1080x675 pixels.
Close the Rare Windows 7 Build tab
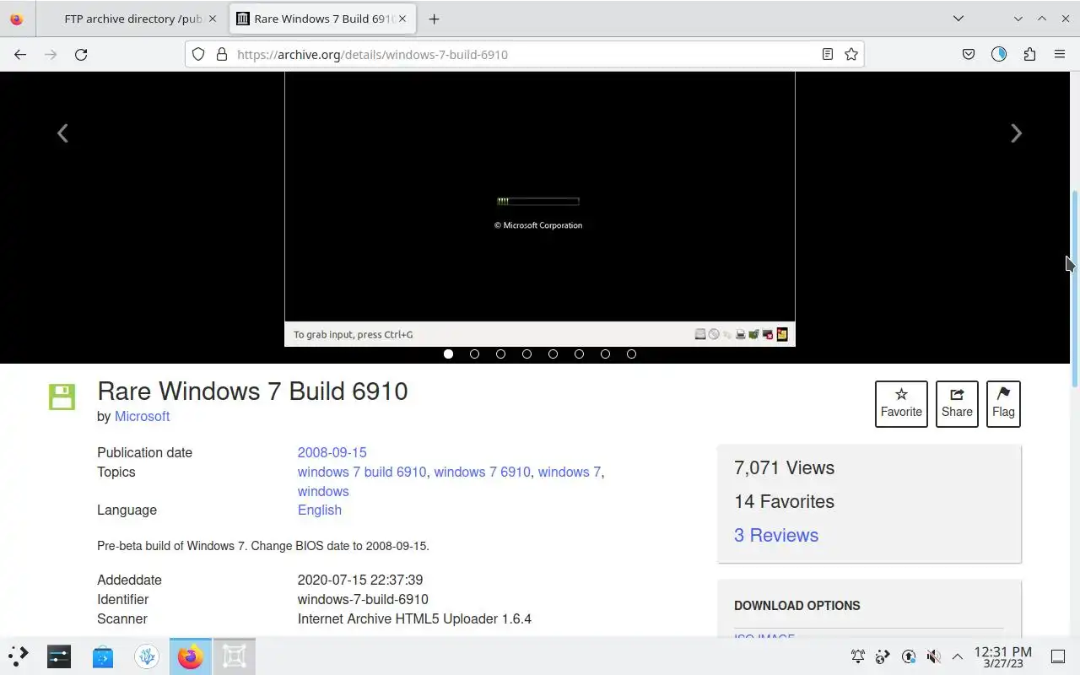402,19
